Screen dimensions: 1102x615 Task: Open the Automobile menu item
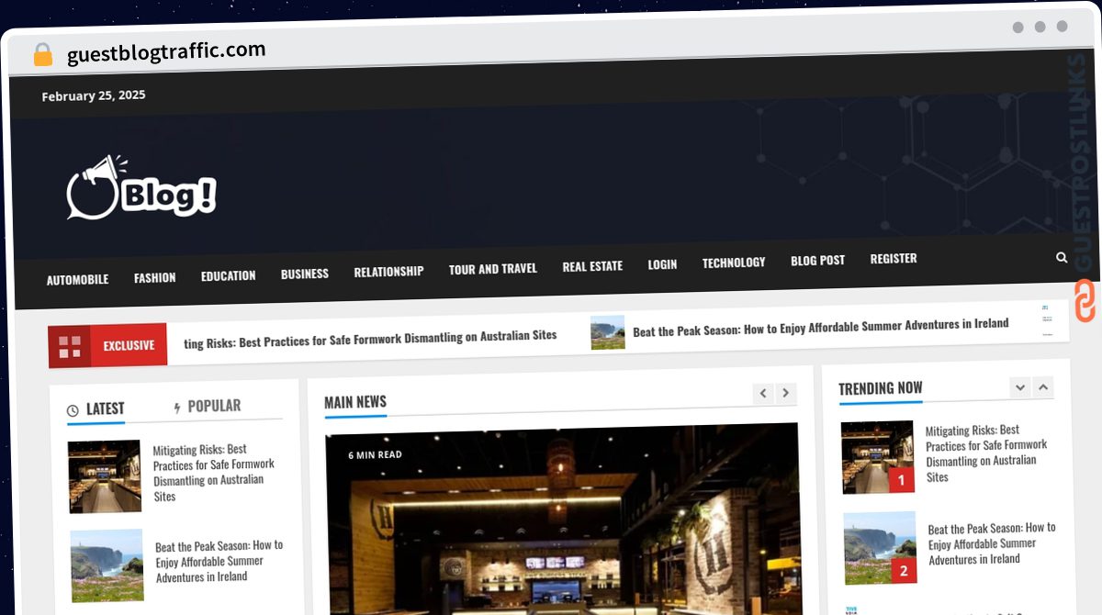(x=77, y=279)
